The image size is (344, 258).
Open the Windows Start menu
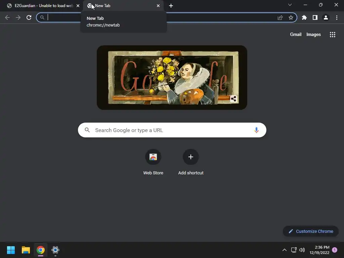pyautogui.click(x=11, y=250)
